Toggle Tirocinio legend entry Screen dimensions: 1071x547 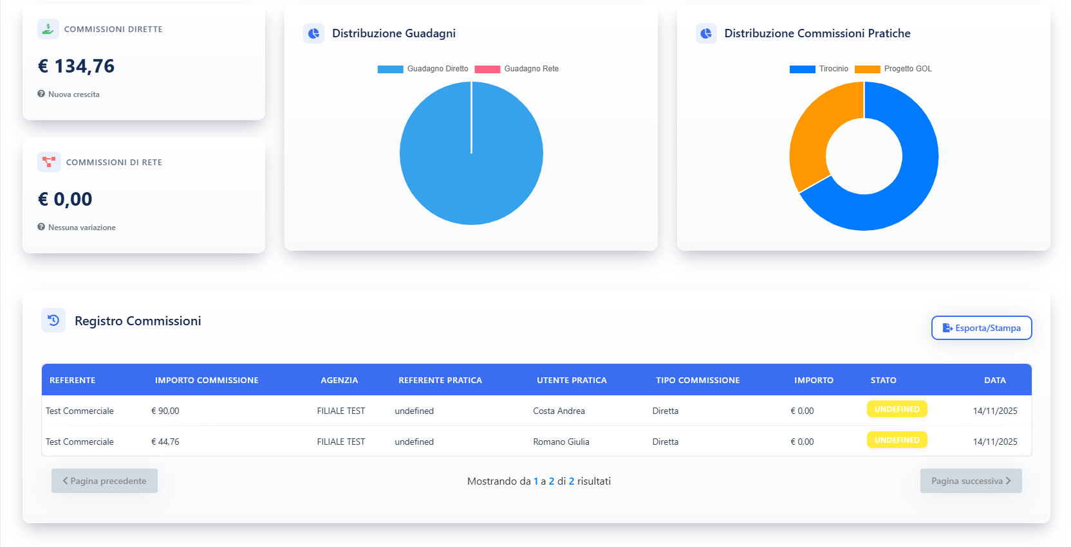click(x=819, y=69)
